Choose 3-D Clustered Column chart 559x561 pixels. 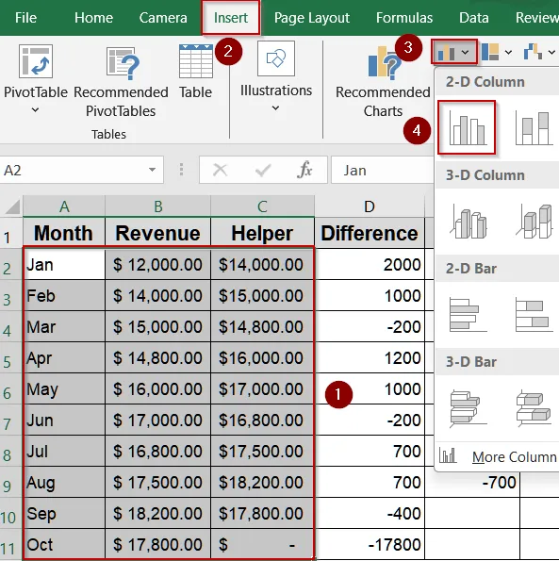point(468,222)
